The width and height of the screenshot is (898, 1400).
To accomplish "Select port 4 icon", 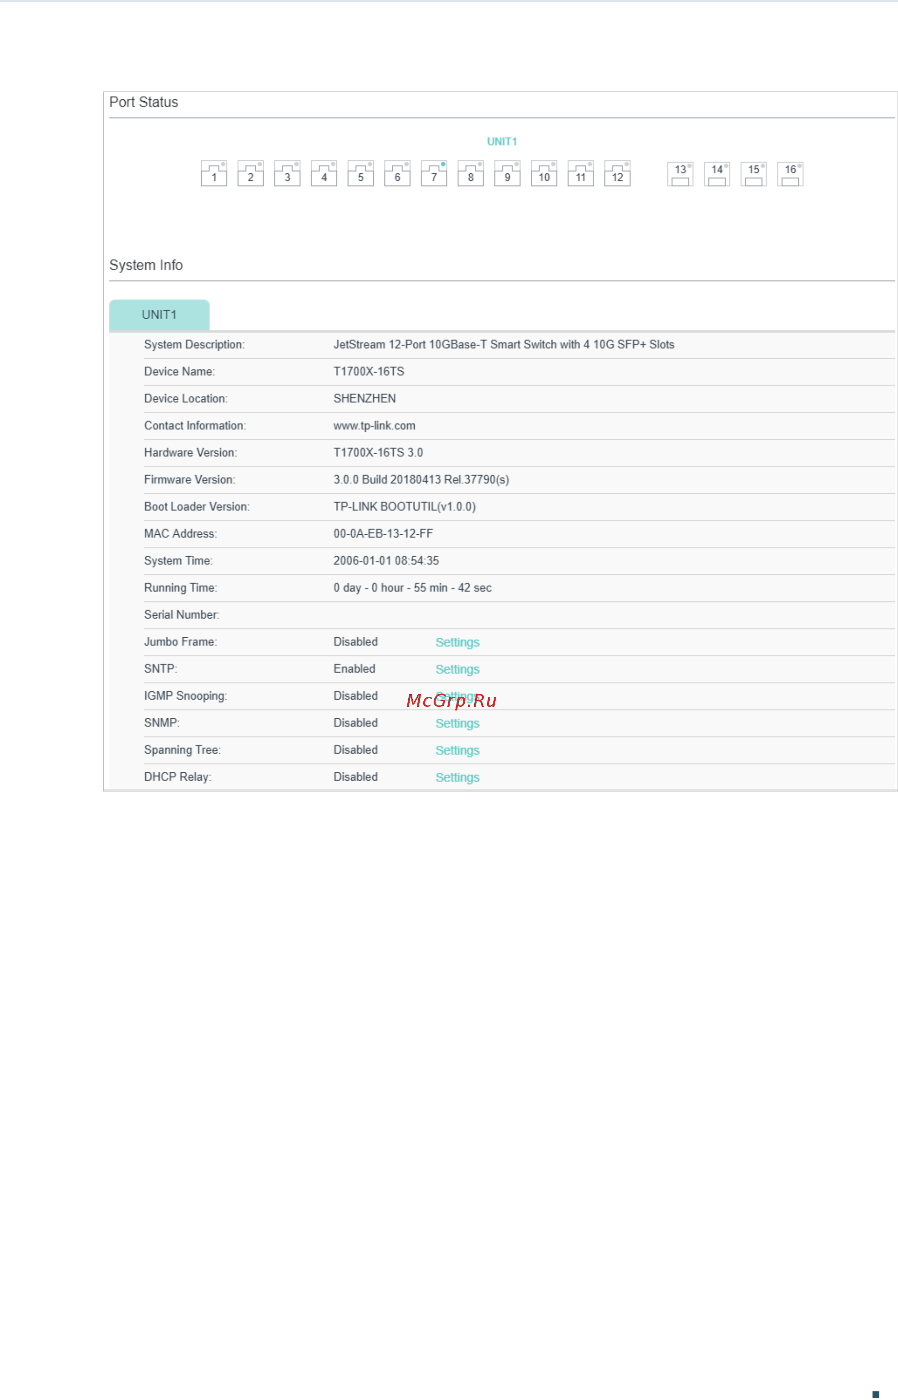I will [x=324, y=173].
